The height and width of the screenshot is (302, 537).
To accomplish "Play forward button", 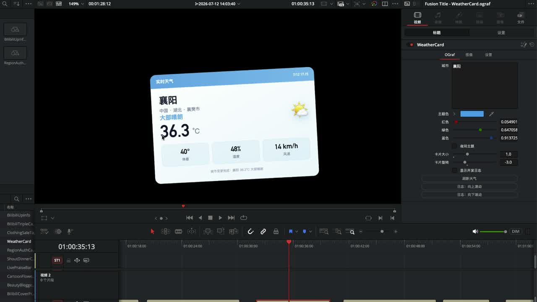I will (220, 218).
